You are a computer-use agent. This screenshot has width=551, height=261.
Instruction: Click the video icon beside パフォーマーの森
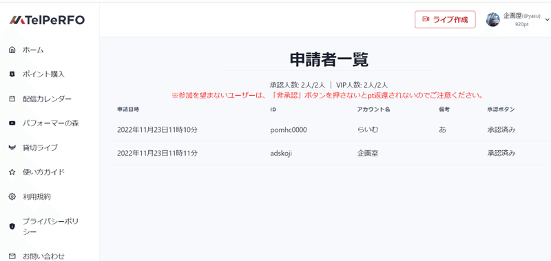(12, 123)
